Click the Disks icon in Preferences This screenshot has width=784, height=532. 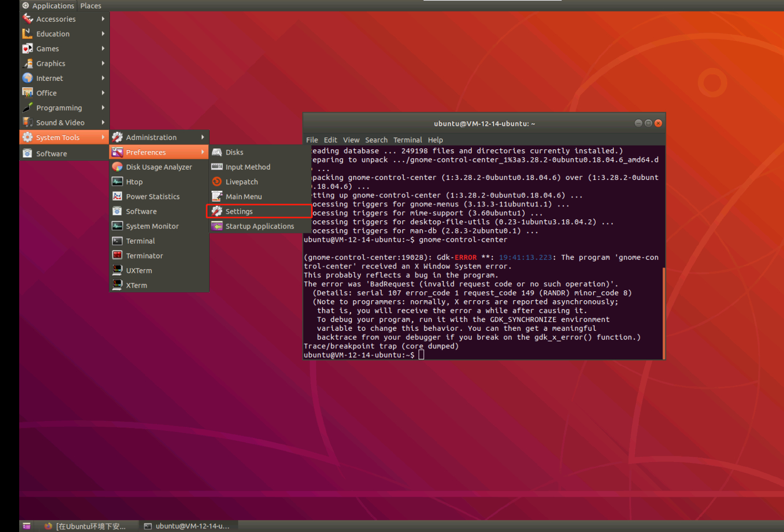[x=217, y=152]
